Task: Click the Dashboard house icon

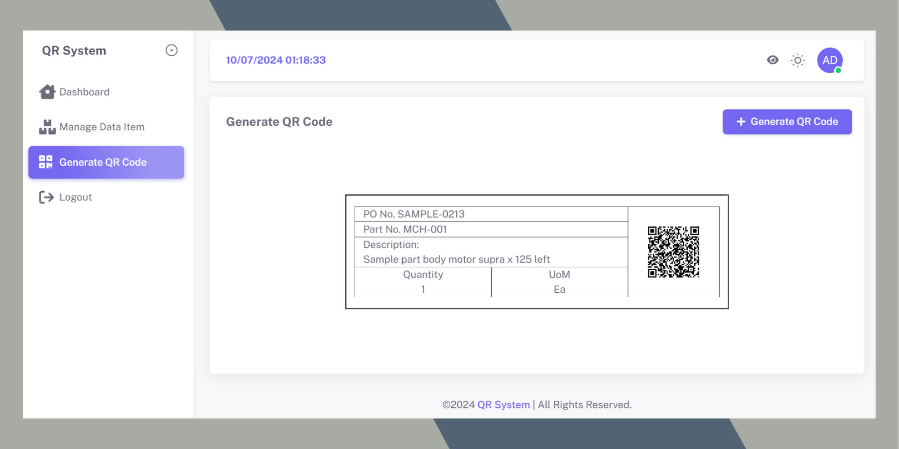Action: (x=47, y=92)
